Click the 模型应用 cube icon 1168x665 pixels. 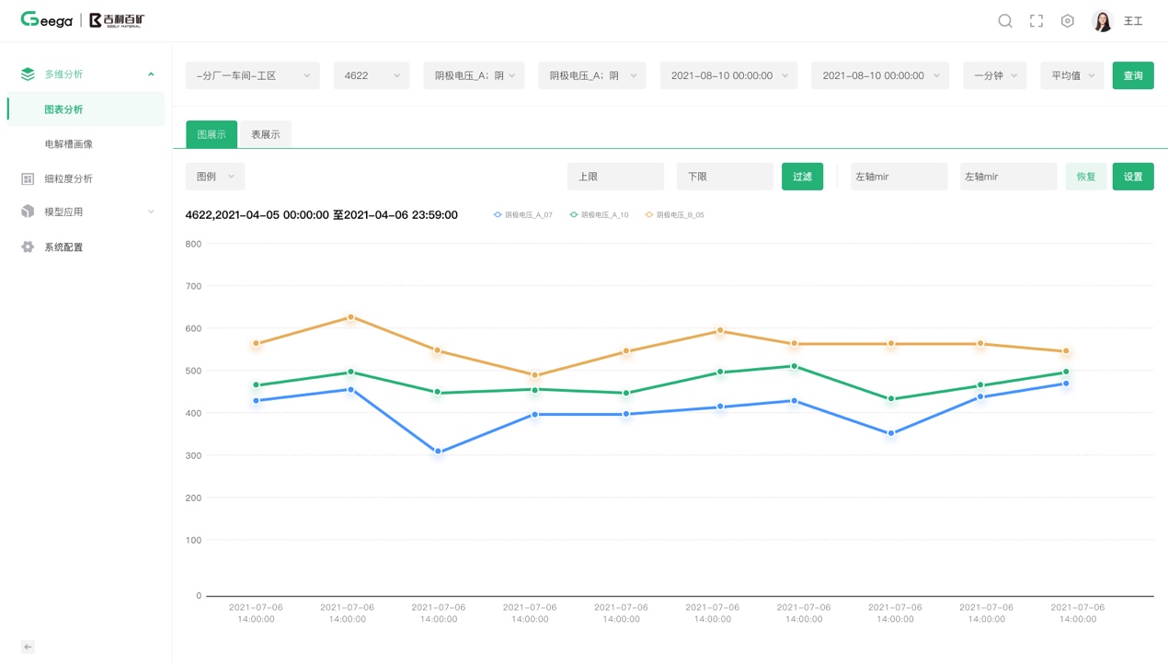point(28,212)
